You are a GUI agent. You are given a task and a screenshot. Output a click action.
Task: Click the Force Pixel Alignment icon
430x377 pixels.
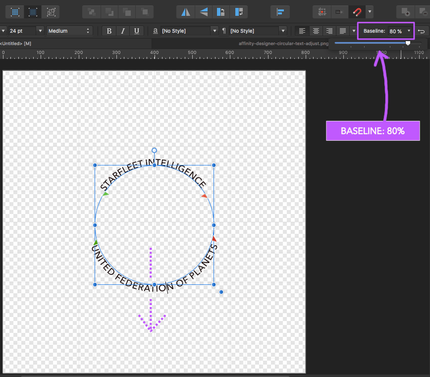[322, 11]
